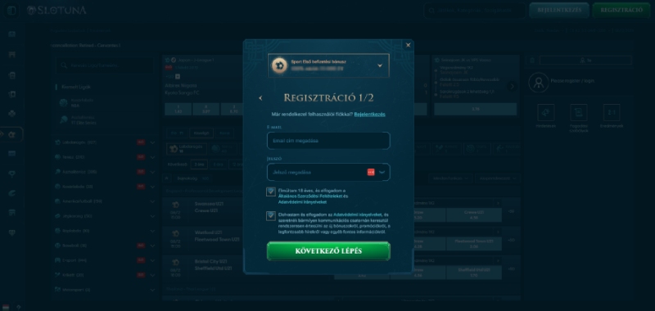
Task: Expand the Kosárlabda sport chevron
Action: [152, 187]
